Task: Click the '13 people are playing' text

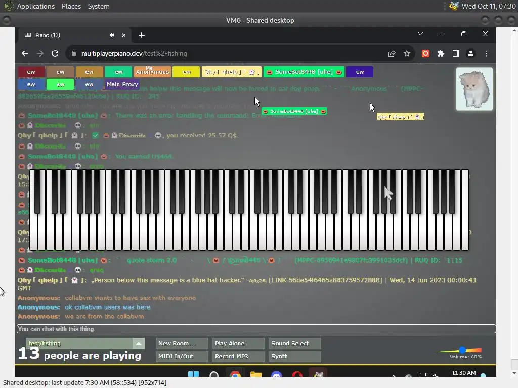Action: [x=79, y=354]
